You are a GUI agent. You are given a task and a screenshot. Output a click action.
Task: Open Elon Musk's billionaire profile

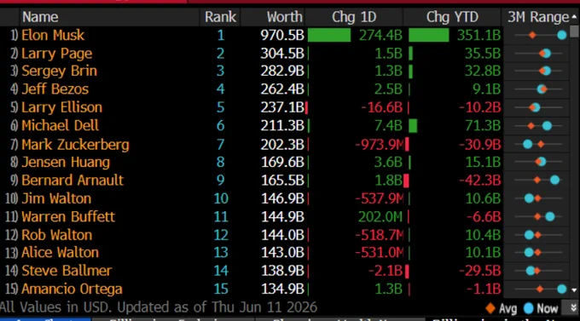pyautogui.click(x=53, y=35)
